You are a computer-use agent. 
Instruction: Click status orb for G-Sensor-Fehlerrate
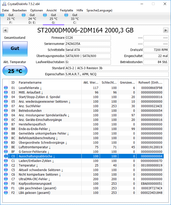pos(6,152)
